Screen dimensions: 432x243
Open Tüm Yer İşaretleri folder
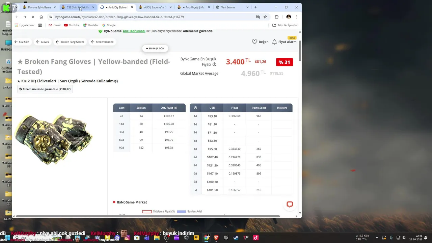coord(285,25)
